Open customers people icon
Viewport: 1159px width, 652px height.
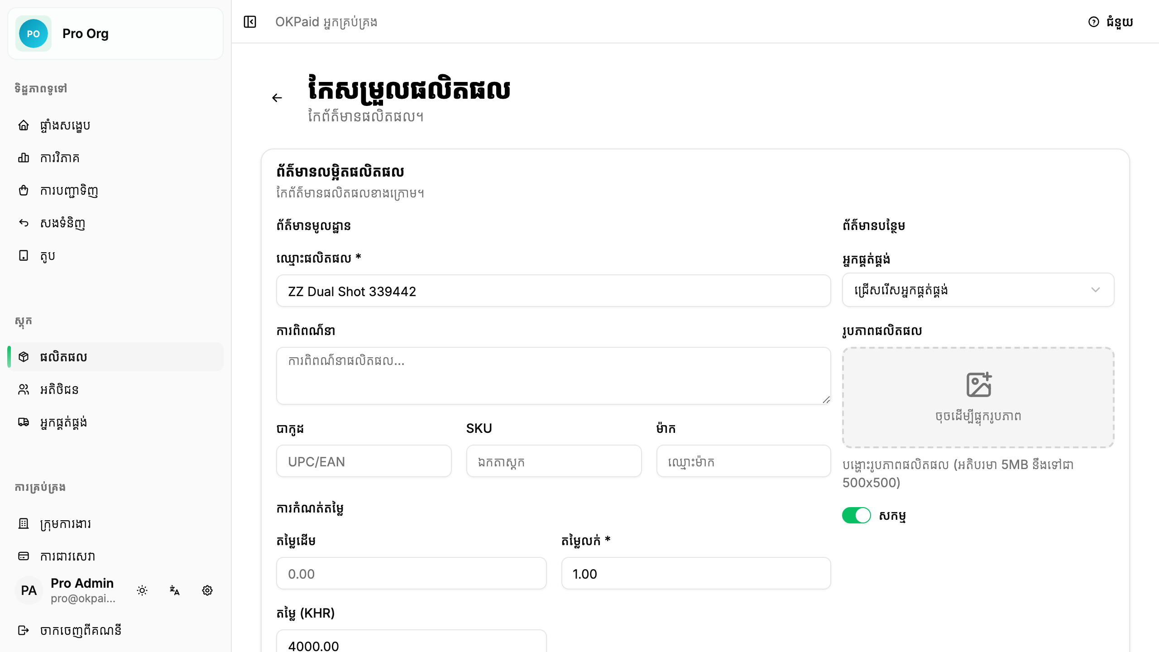(24, 389)
